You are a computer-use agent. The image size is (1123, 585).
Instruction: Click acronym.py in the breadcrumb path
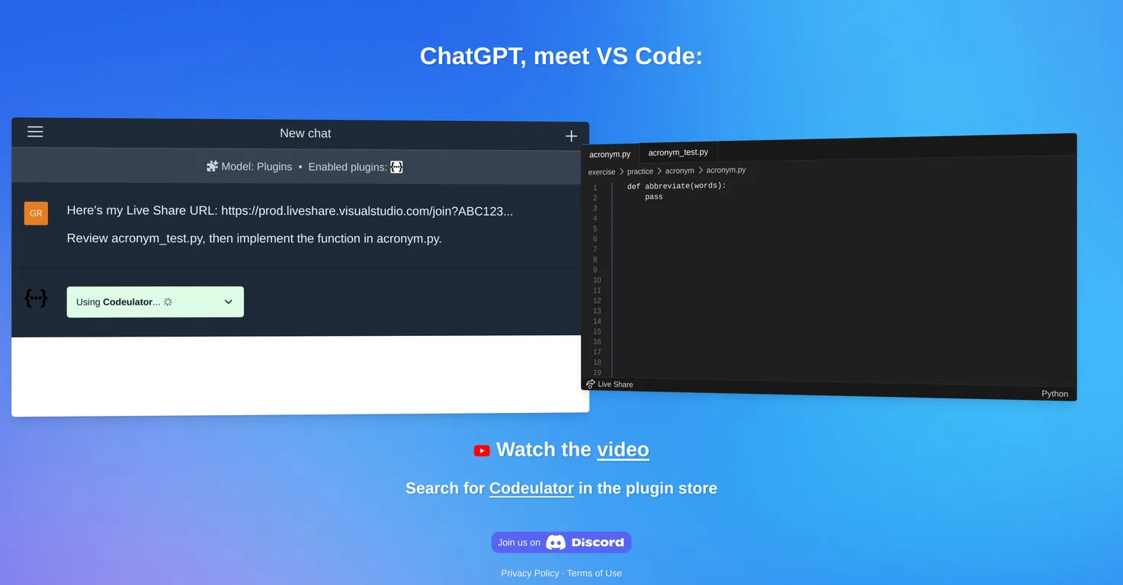(x=726, y=170)
